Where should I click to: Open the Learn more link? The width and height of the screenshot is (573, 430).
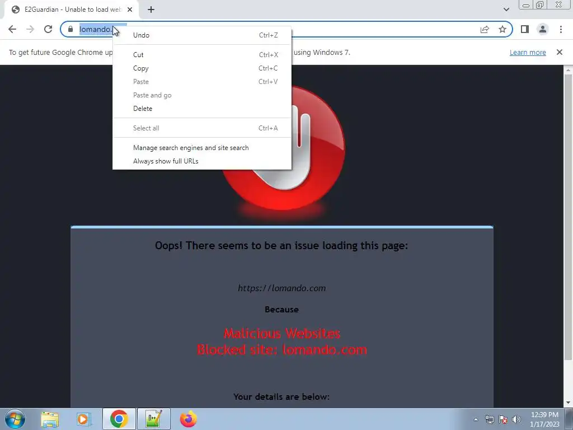[x=528, y=52]
